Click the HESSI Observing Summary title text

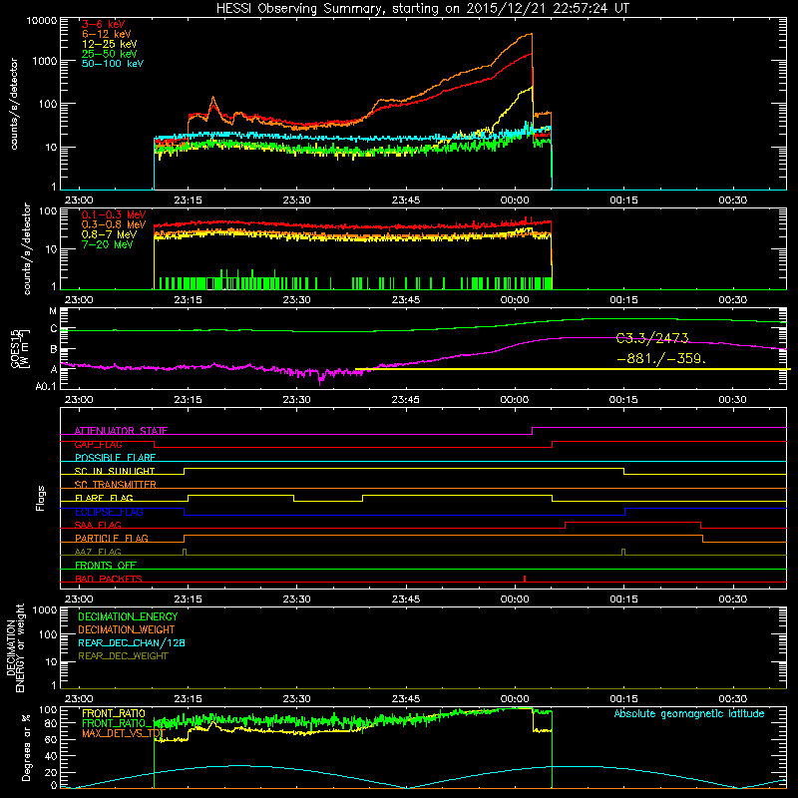(423, 8)
